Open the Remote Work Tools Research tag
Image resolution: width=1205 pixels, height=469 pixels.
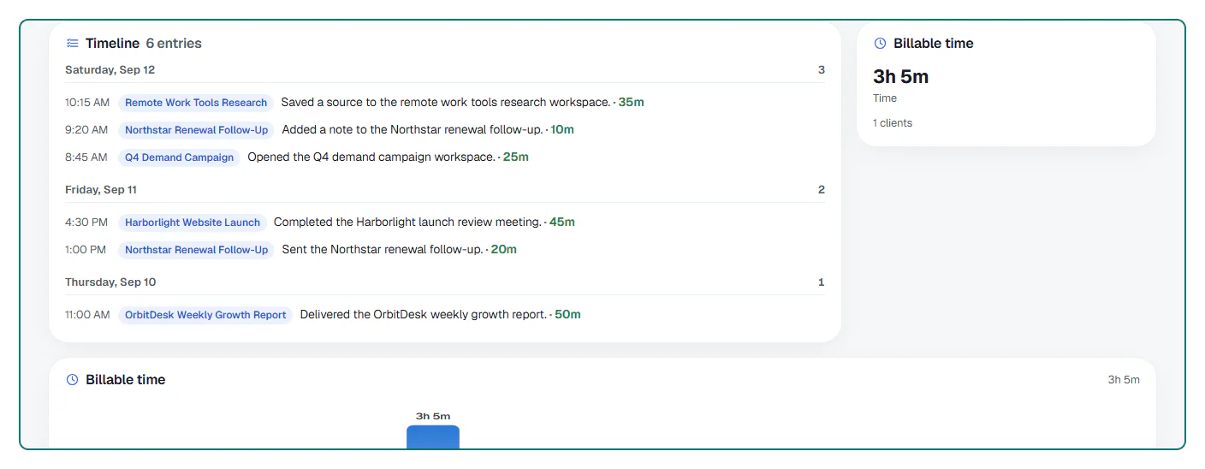pyautogui.click(x=196, y=103)
